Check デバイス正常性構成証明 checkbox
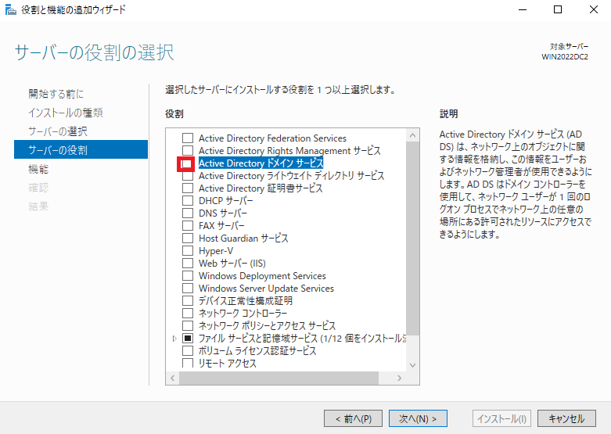This screenshot has width=611, height=434. [x=188, y=300]
